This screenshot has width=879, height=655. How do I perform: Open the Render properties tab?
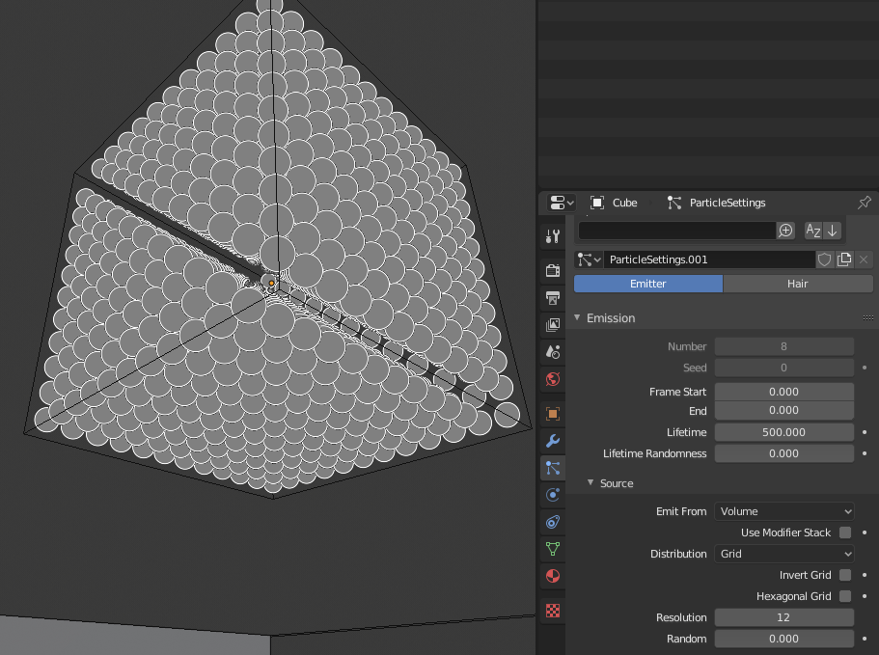click(x=552, y=270)
